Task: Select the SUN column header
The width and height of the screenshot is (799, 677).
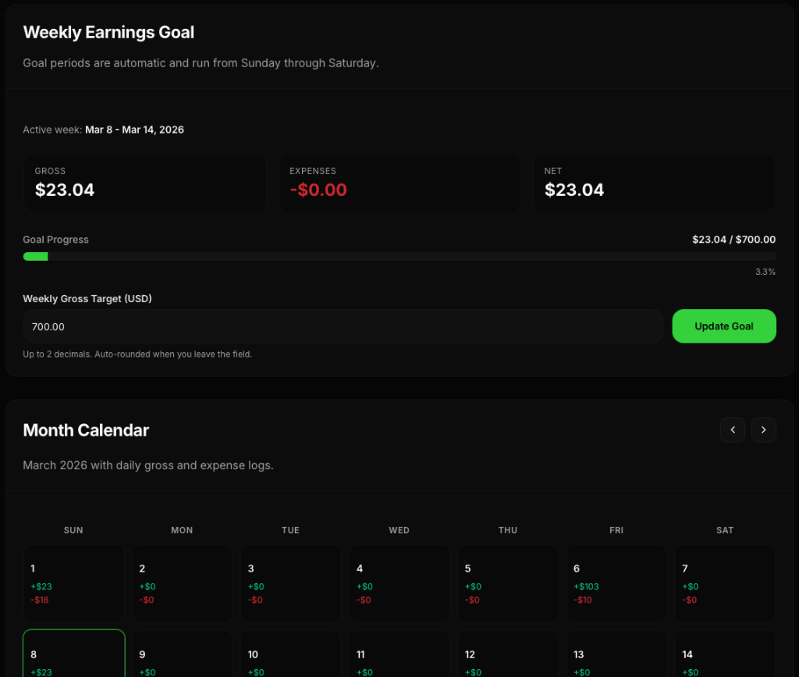Action: (x=73, y=530)
